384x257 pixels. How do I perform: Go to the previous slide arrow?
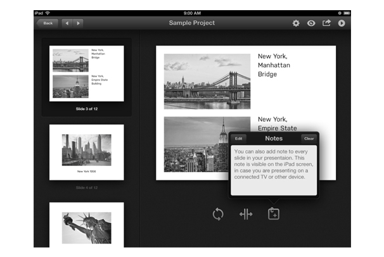point(67,23)
